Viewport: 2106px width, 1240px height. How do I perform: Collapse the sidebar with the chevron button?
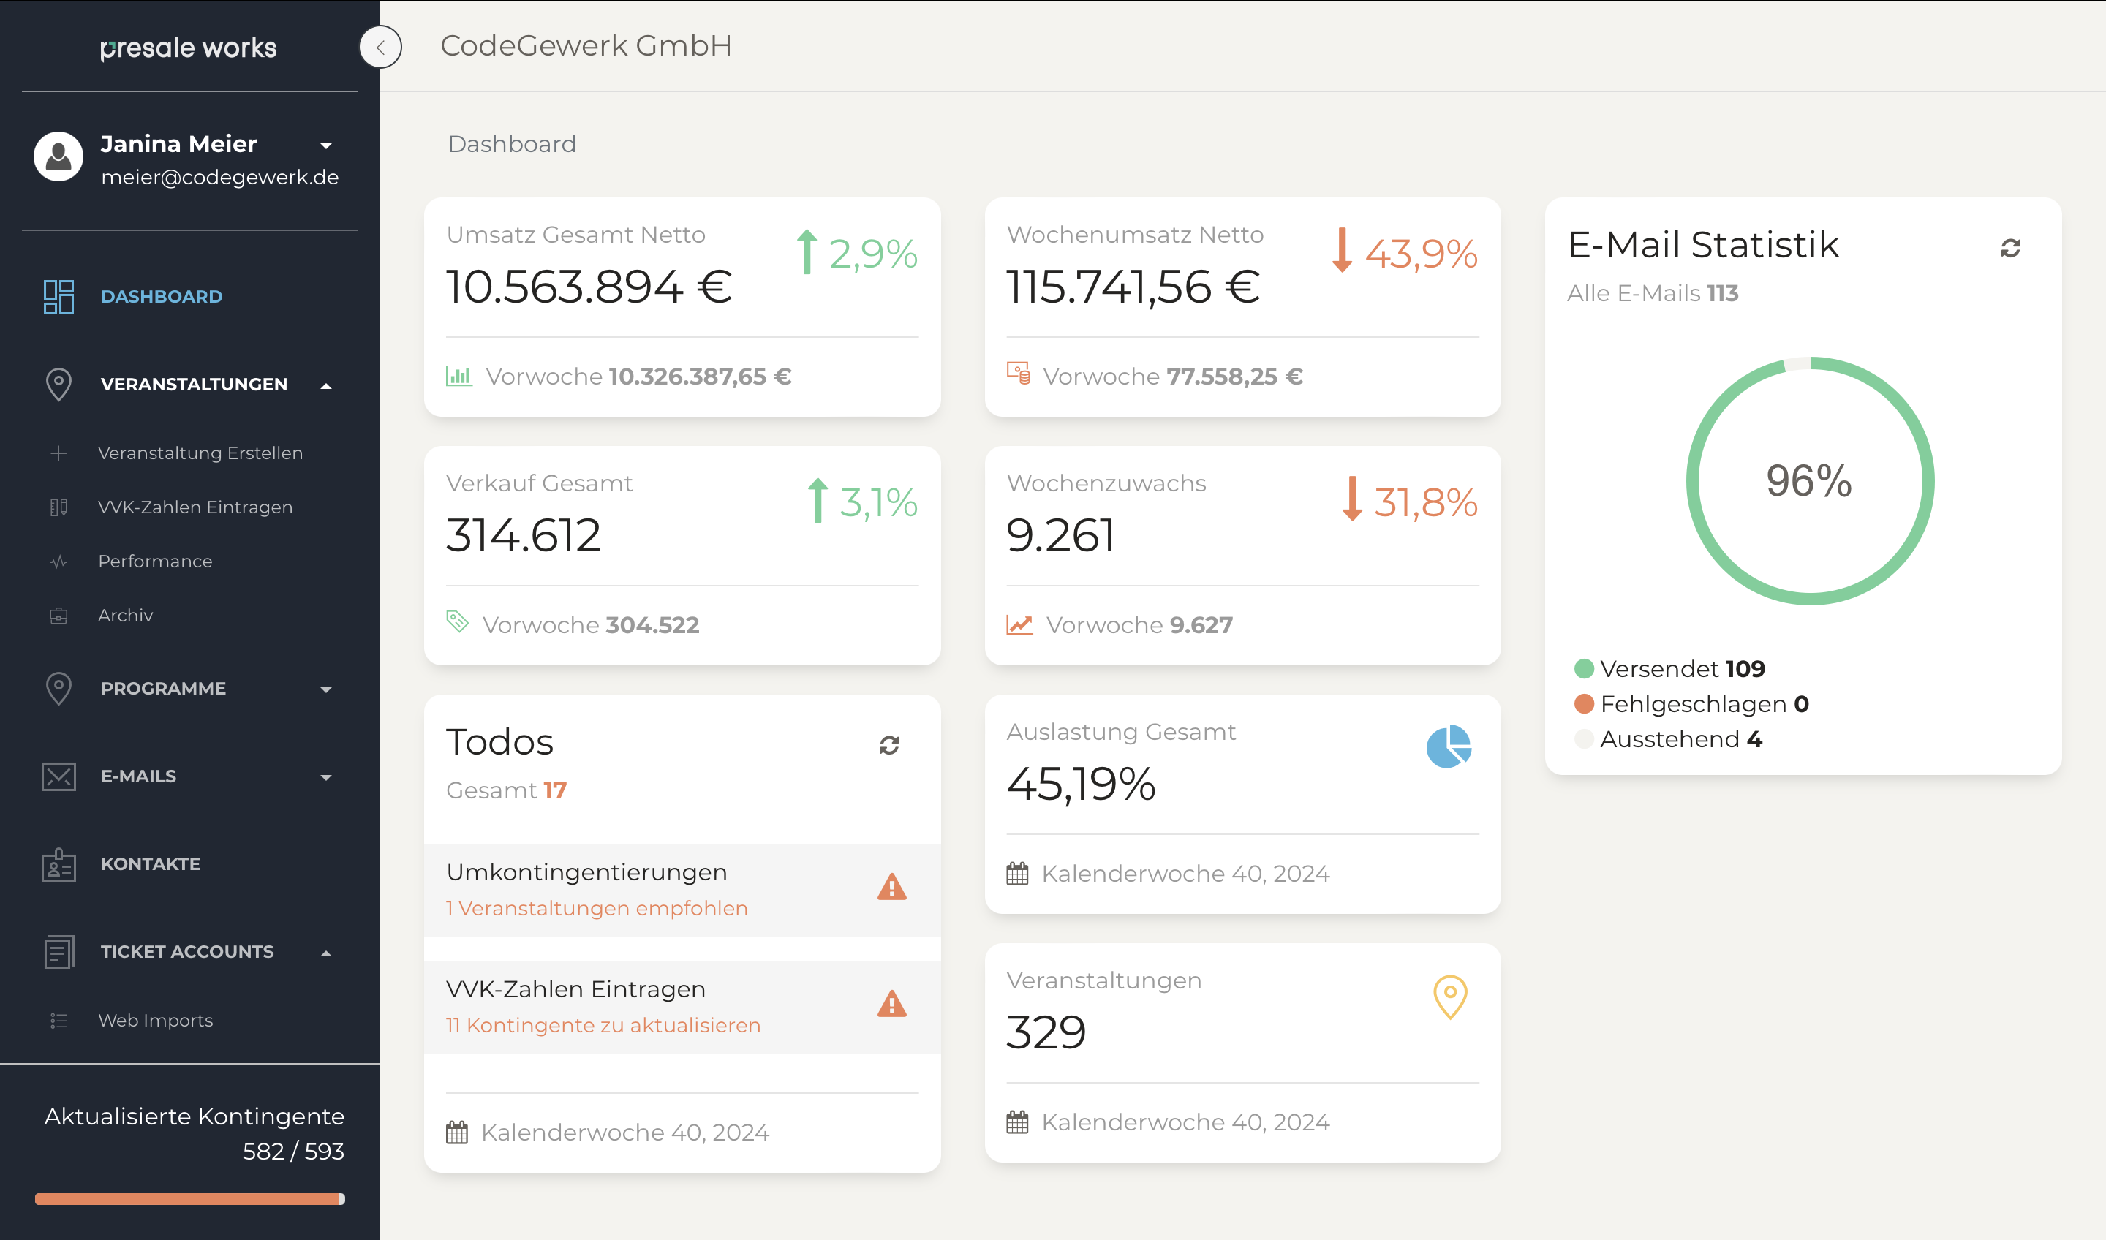[x=380, y=47]
